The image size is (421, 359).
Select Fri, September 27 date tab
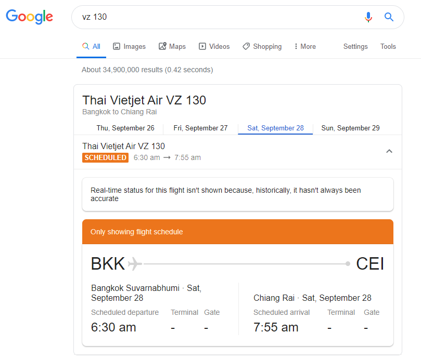click(x=200, y=128)
